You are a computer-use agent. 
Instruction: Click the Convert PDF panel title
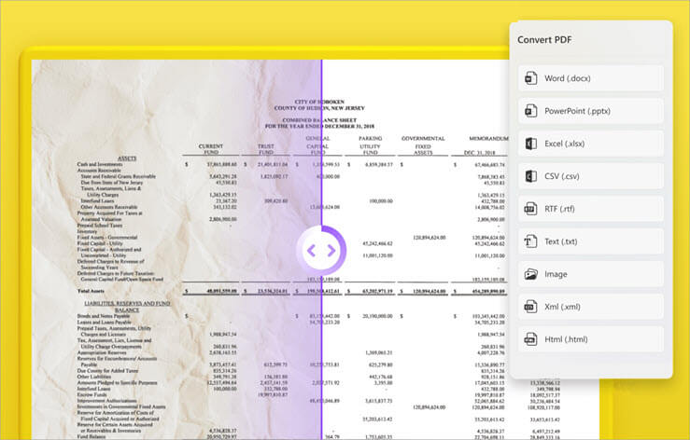(x=544, y=39)
